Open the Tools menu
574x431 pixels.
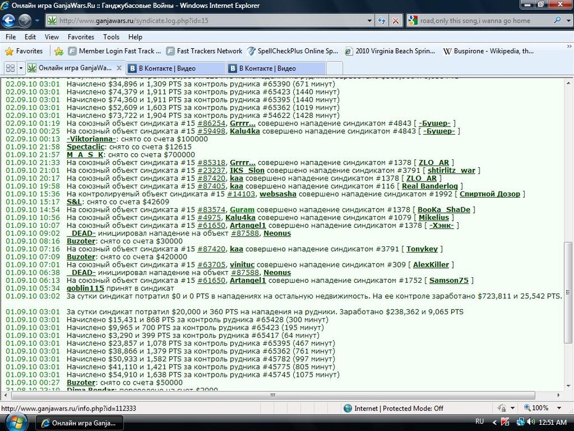(x=111, y=37)
